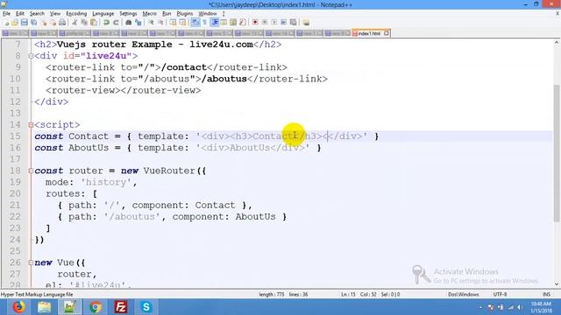Open the Document Map panel icon
This screenshot has width=561, height=315.
tap(233, 23)
